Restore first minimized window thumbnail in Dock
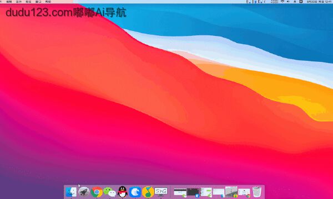This screenshot has width=333, height=199. click(180, 192)
